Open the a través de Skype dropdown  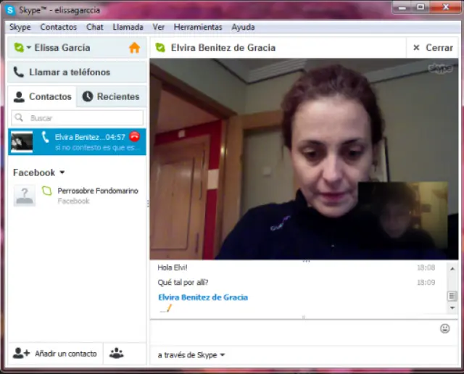(x=191, y=354)
